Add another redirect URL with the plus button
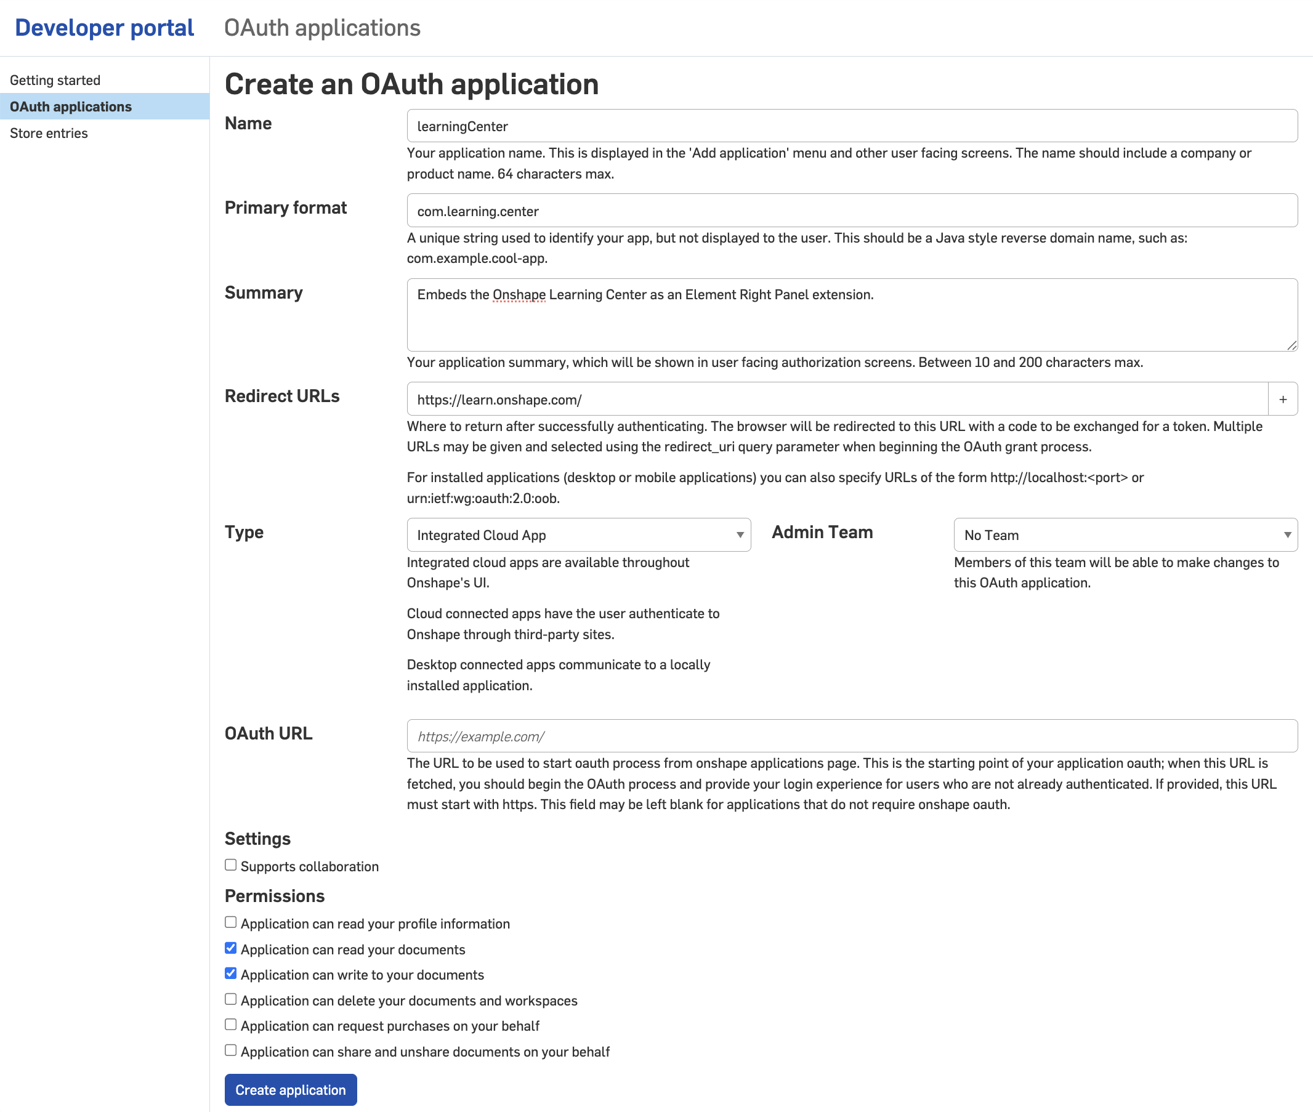The width and height of the screenshot is (1313, 1112). pos(1283,398)
